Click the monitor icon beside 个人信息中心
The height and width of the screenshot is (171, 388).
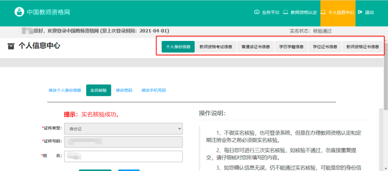pos(323,12)
